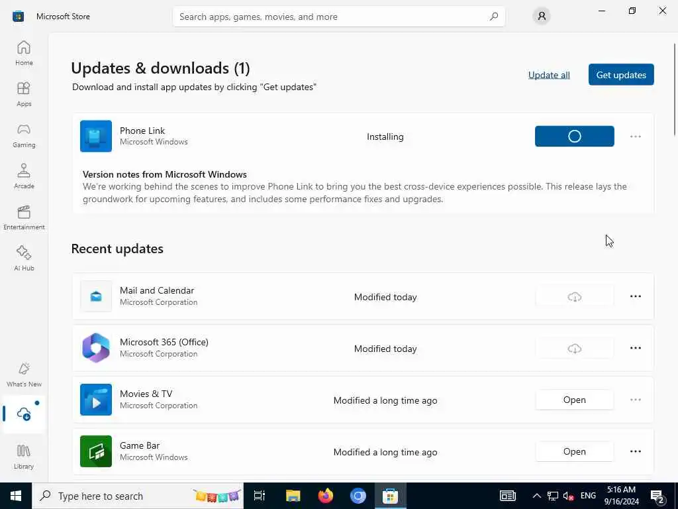Click the muted volume tray icon

click(x=568, y=496)
